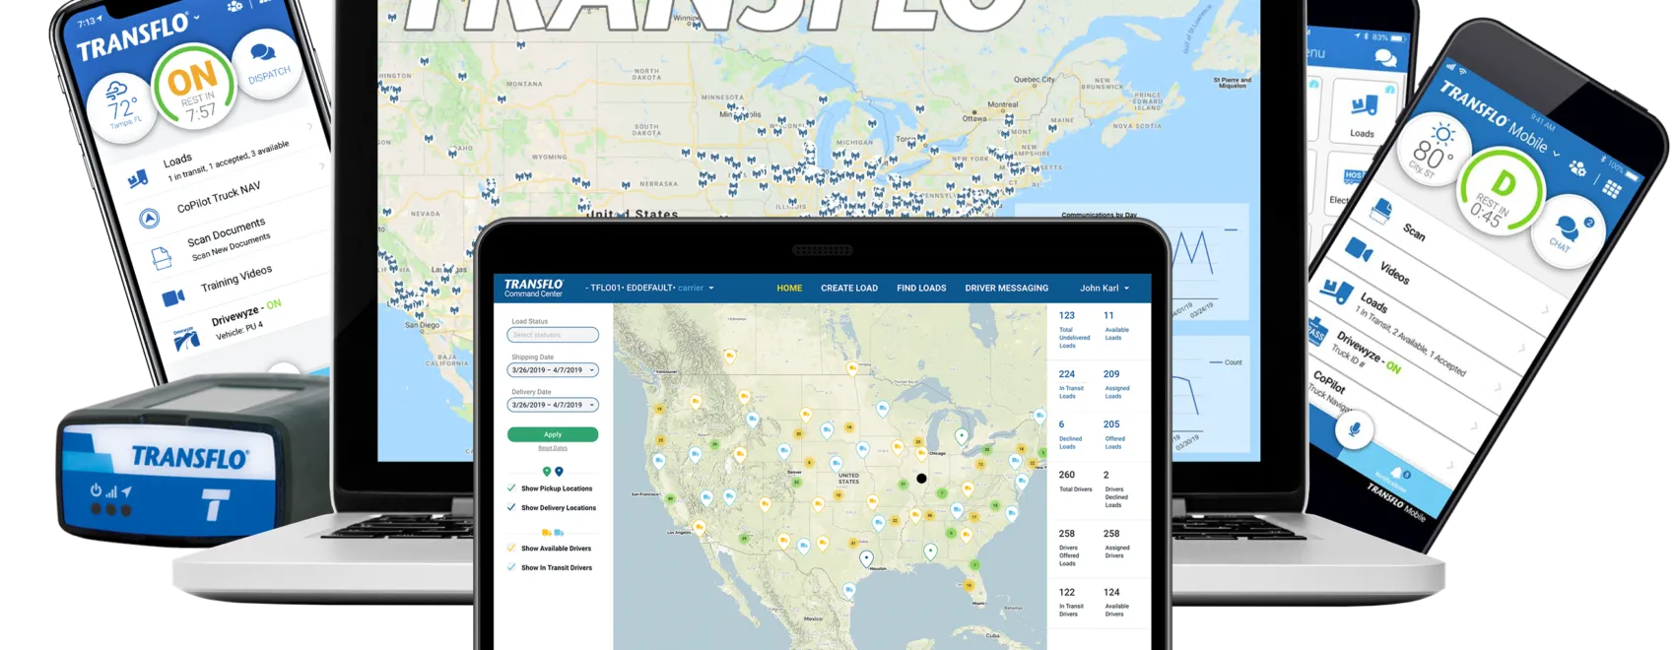This screenshot has width=1675, height=650.
Task: Click the 209 Assigned Loads stat
Action: click(x=1116, y=384)
